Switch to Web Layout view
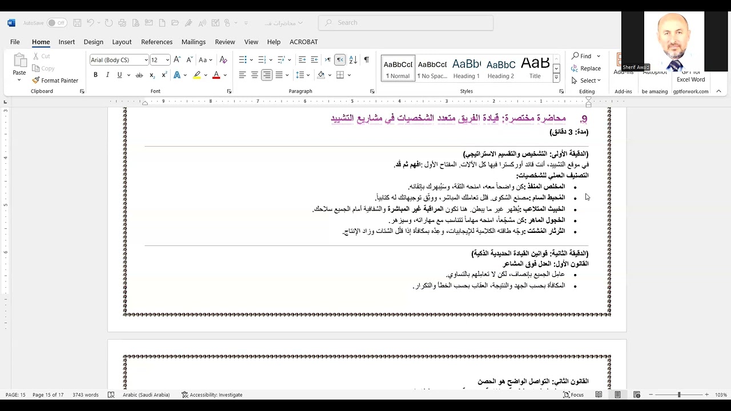The width and height of the screenshot is (731, 411). (637, 395)
